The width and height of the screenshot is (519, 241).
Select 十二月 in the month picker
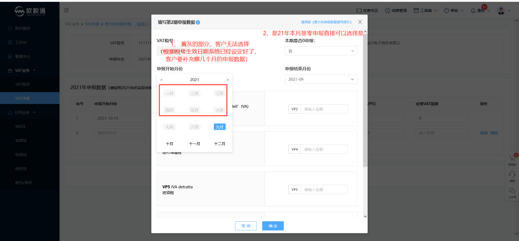pyautogui.click(x=220, y=144)
